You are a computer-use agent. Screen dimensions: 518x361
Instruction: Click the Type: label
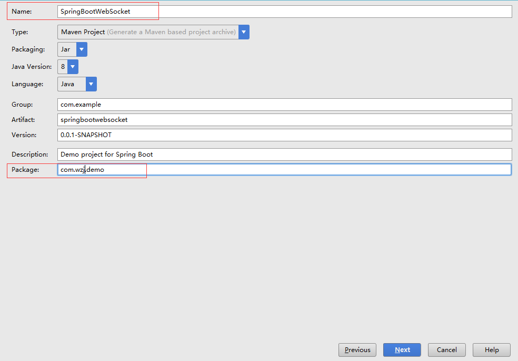[20, 32]
